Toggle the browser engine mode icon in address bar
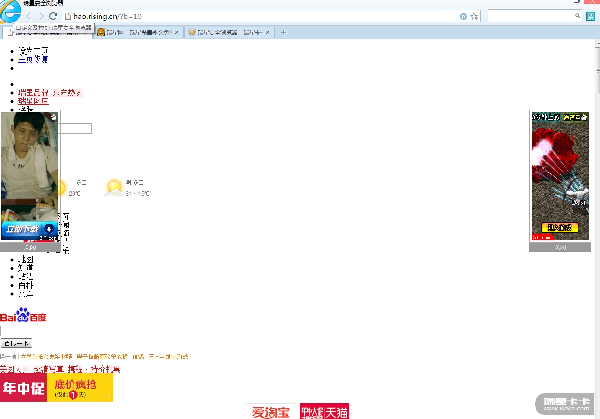The height and width of the screenshot is (419, 600). [x=464, y=17]
